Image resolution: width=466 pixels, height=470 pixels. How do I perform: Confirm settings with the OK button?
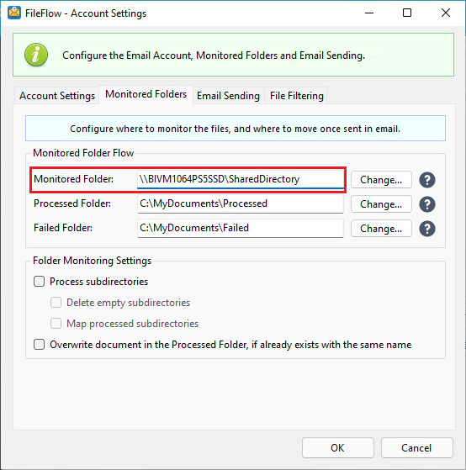pyautogui.click(x=338, y=447)
